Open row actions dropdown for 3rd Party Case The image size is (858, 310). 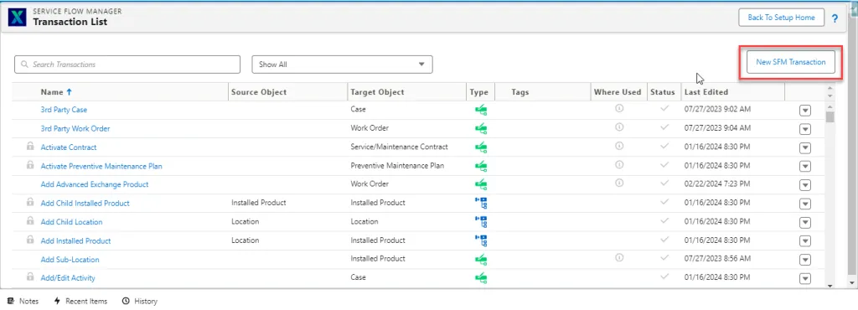[x=804, y=111]
